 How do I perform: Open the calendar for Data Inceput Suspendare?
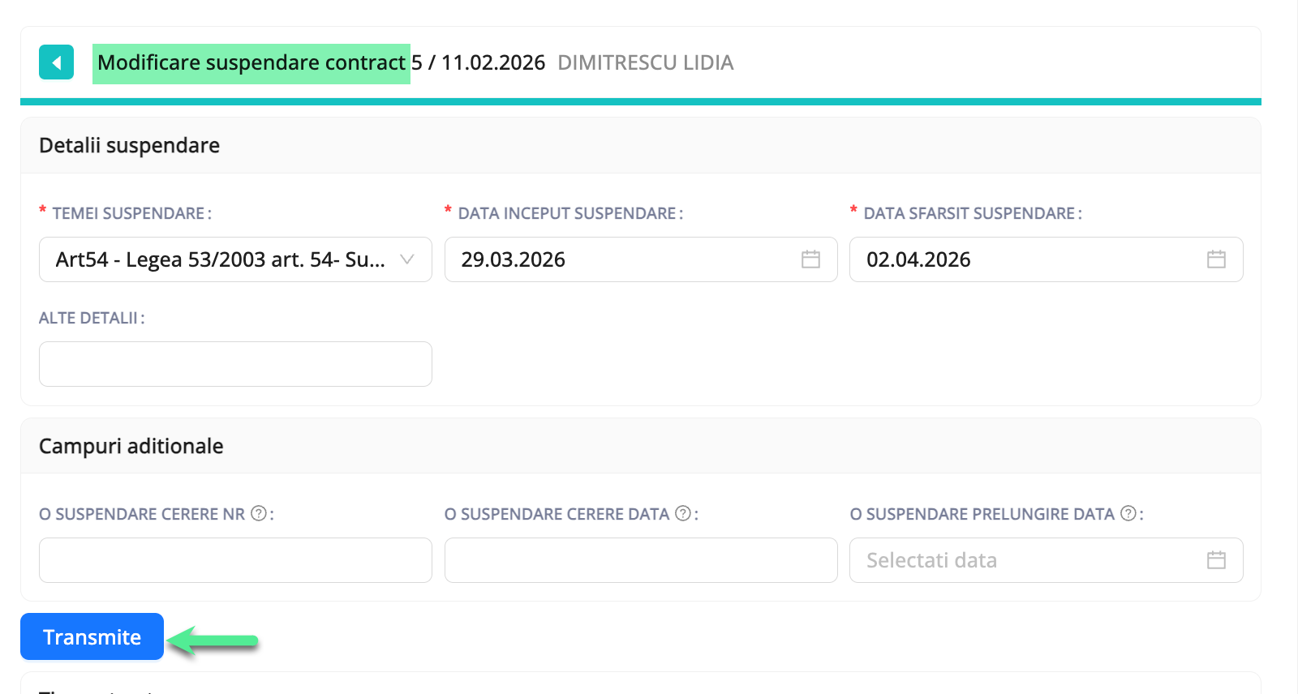[x=810, y=259]
